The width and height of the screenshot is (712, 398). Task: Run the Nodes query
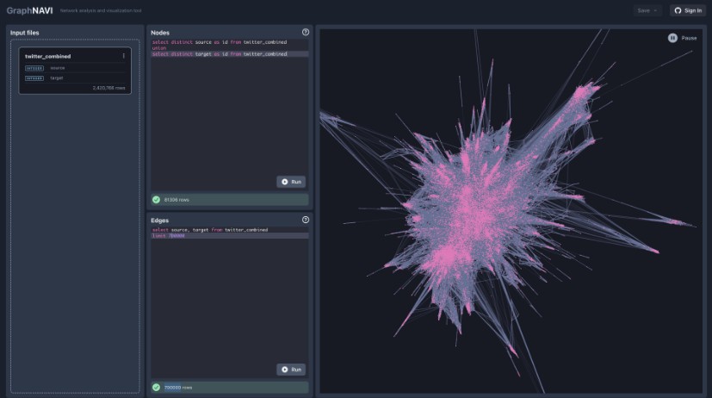tap(291, 182)
